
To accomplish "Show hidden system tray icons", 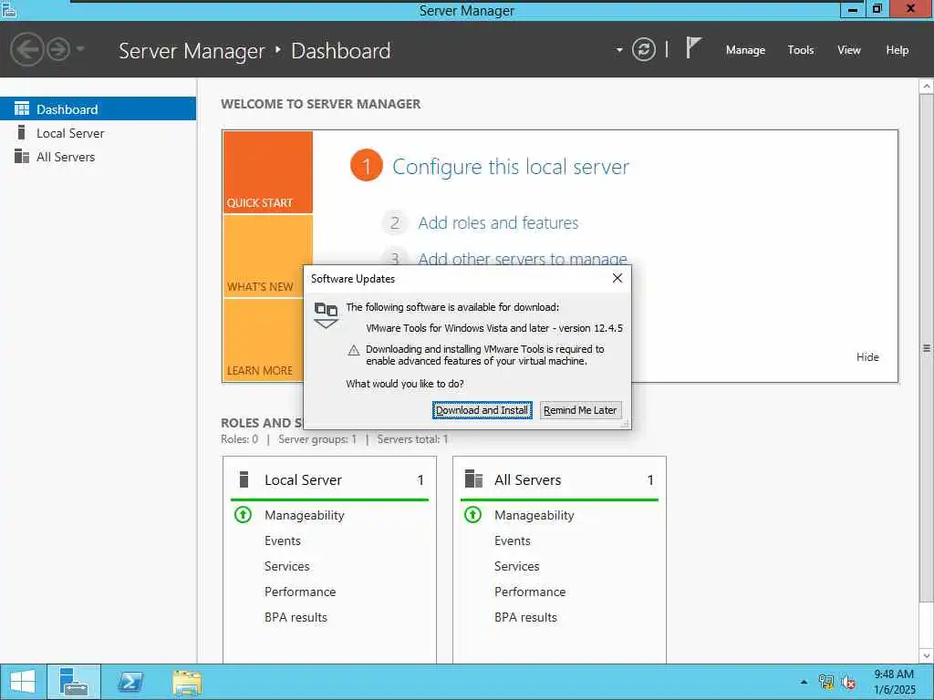I will (x=804, y=682).
